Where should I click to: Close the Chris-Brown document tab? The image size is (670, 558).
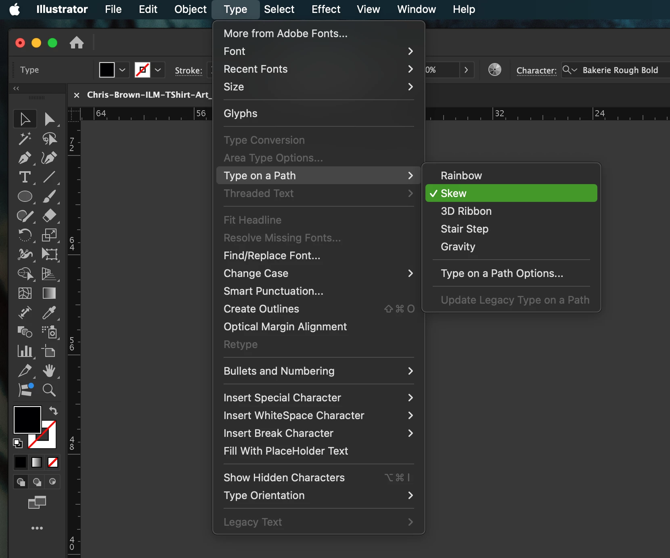[77, 95]
